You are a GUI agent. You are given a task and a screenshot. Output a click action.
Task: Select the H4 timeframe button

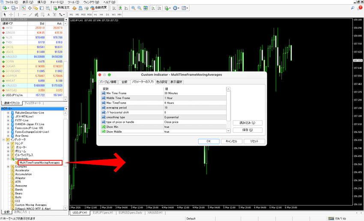(101, 15)
